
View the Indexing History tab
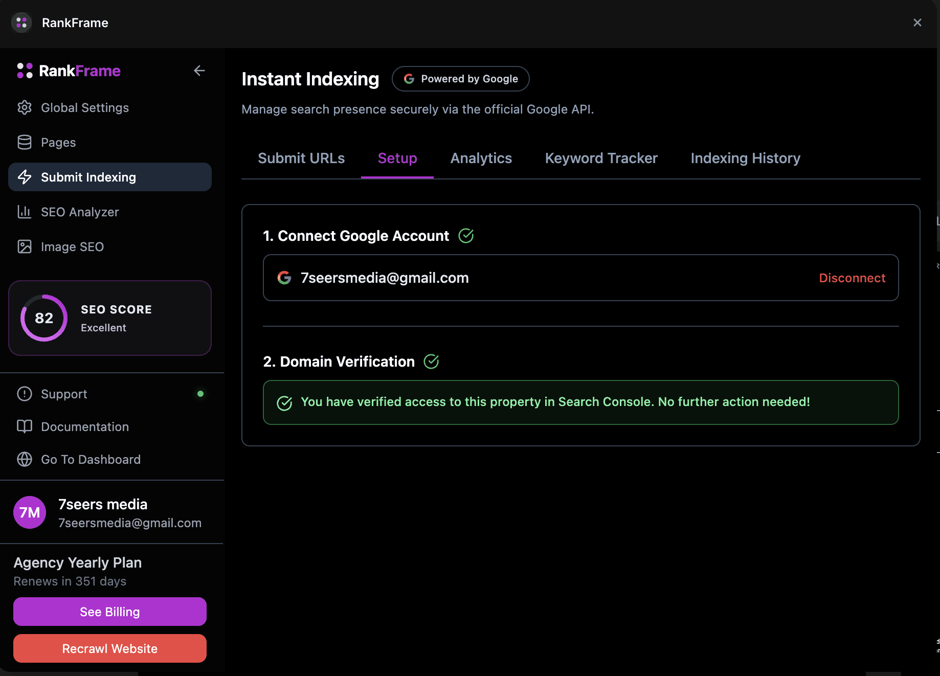pos(746,158)
